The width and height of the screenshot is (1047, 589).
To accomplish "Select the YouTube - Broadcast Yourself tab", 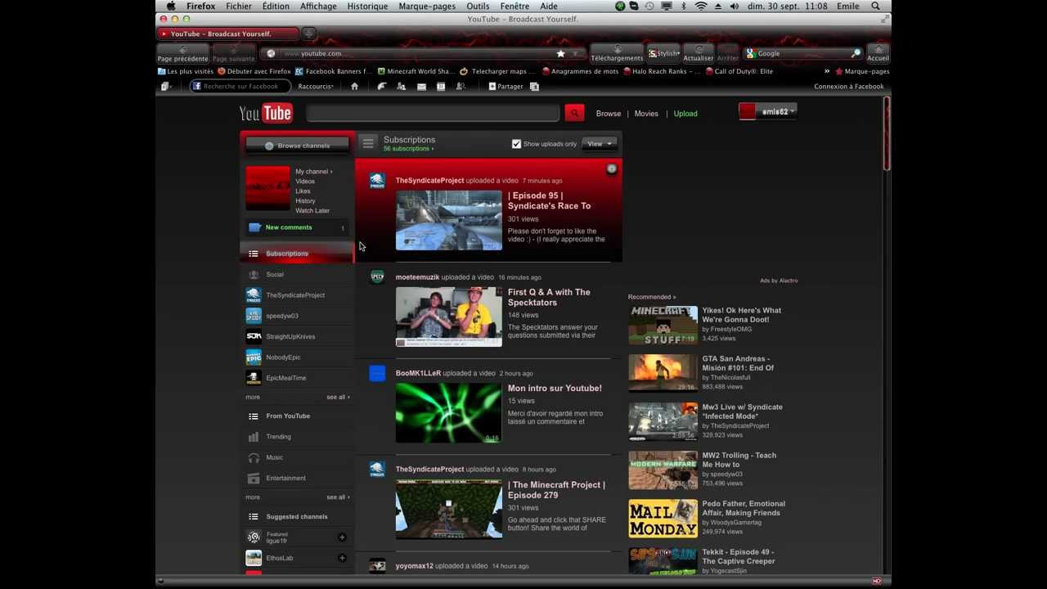I will pyautogui.click(x=227, y=34).
